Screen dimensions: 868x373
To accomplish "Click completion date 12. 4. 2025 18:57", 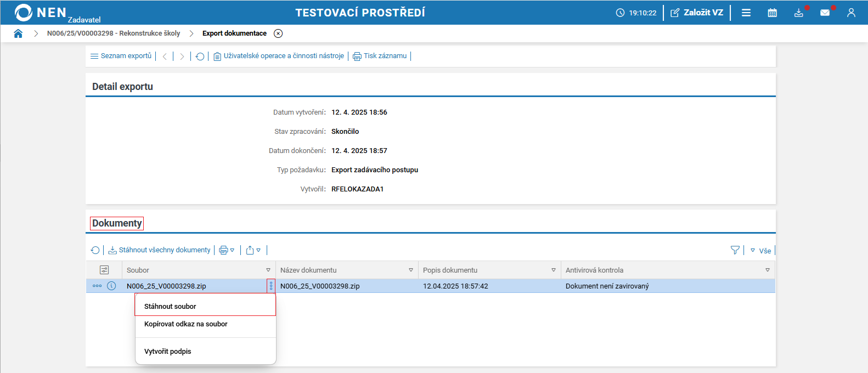I will (x=359, y=151).
